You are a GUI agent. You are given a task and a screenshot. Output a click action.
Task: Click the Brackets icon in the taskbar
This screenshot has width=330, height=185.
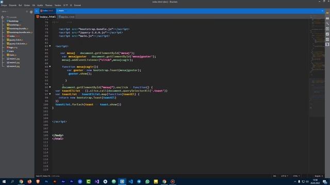[x=122, y=181]
